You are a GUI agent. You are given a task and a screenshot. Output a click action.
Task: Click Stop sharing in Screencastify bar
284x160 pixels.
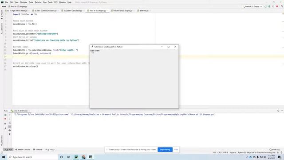coord(165,150)
